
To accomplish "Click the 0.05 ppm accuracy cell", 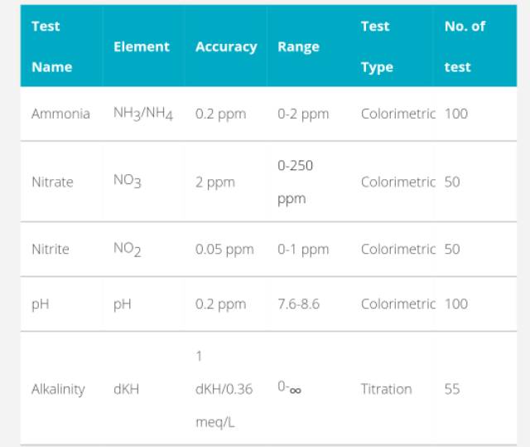I will click(224, 249).
